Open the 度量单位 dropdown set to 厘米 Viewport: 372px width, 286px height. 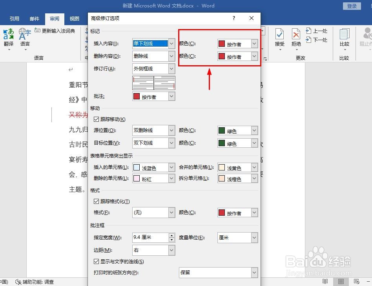tap(254, 237)
